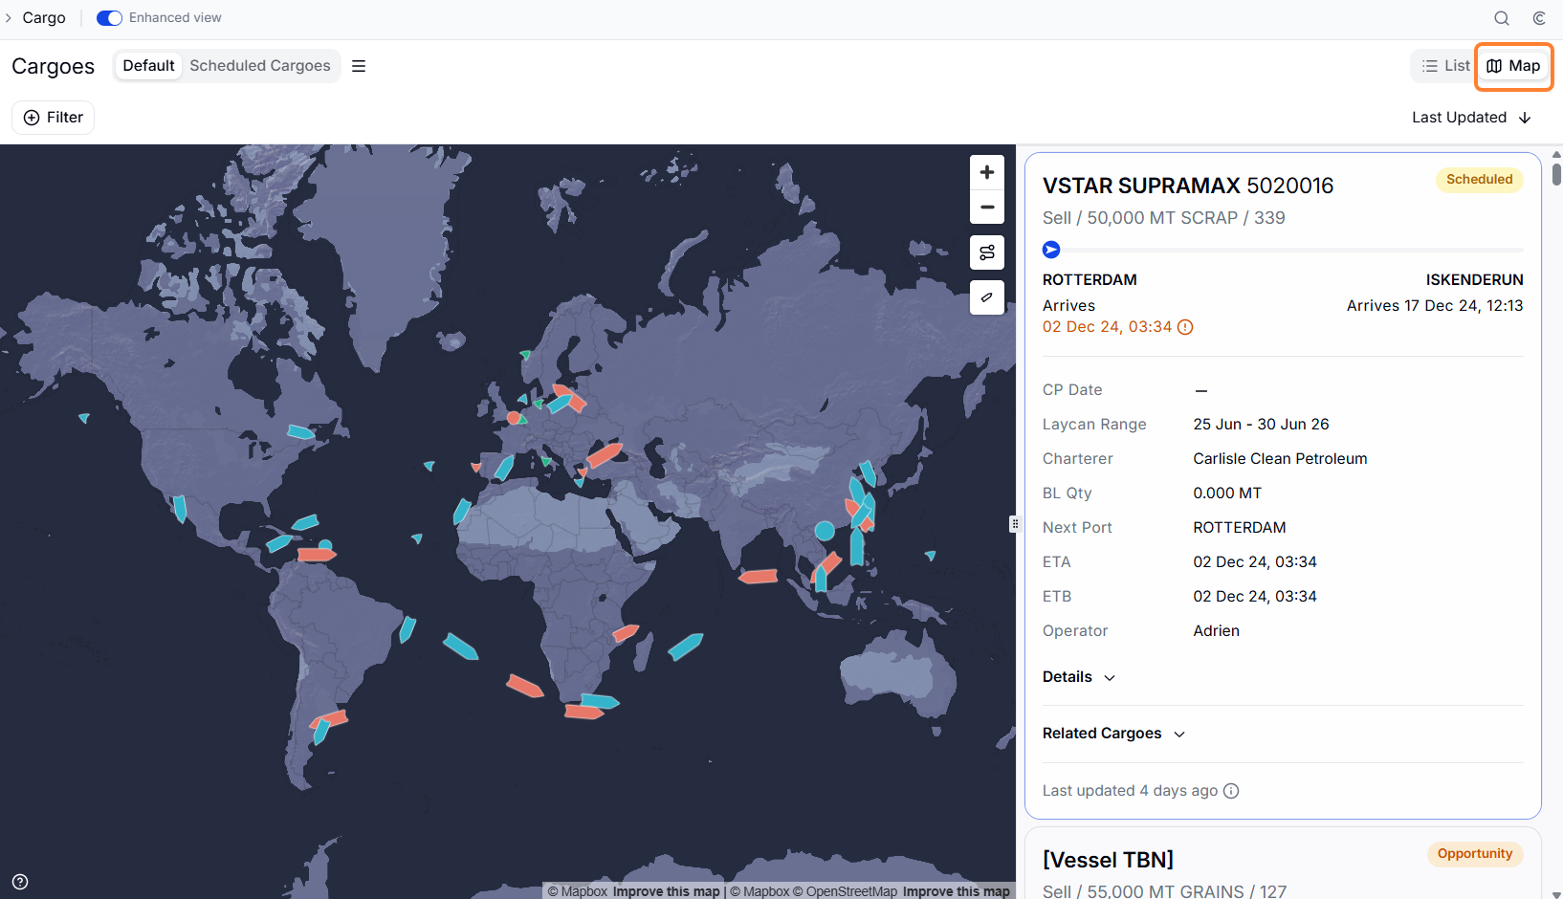The image size is (1563, 899).
Task: Click the Carlisle Clean Petroleum charterer value
Action: tap(1280, 459)
